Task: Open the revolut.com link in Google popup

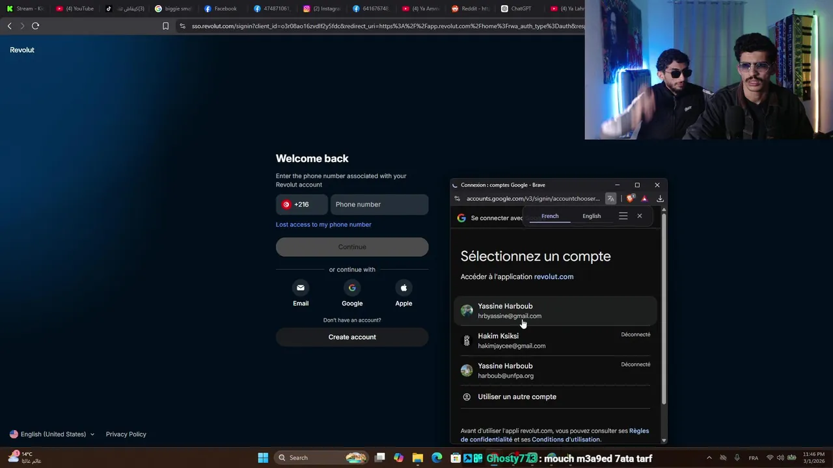Action: 554,276
